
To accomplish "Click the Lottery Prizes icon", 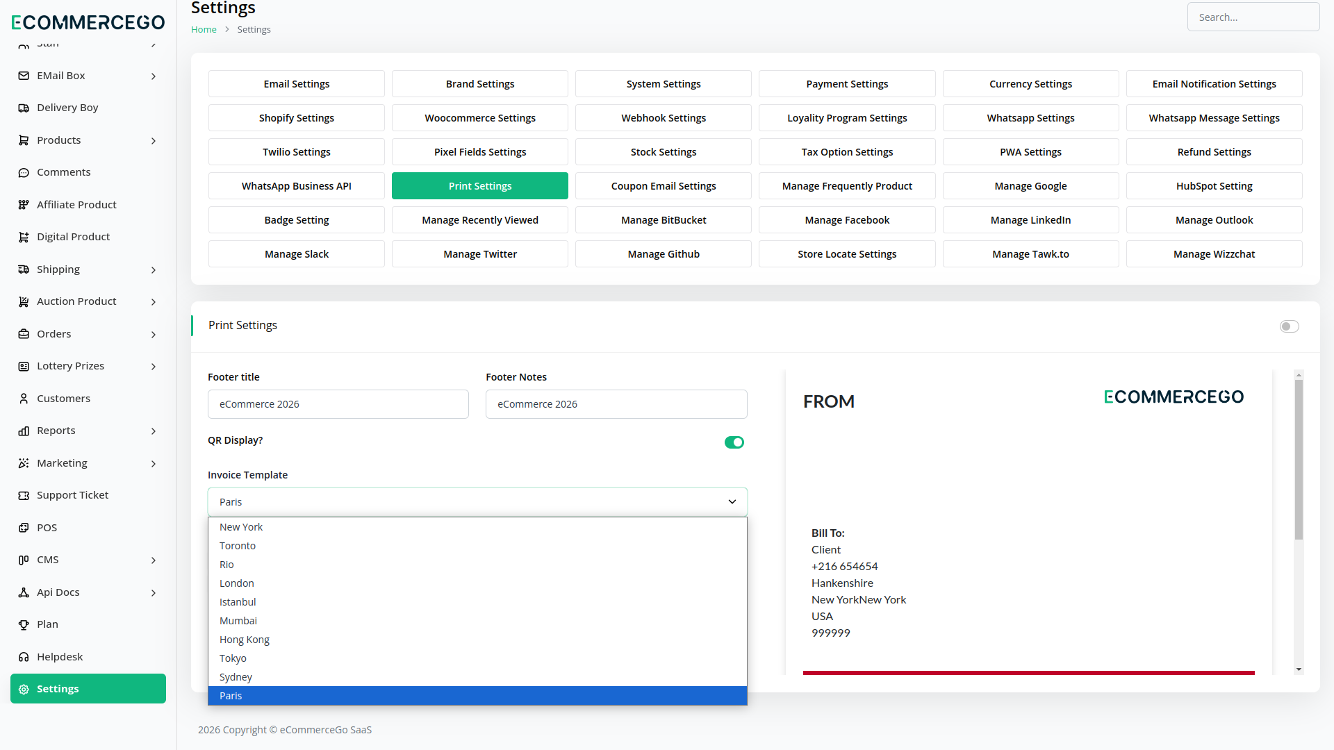I will click(x=24, y=366).
